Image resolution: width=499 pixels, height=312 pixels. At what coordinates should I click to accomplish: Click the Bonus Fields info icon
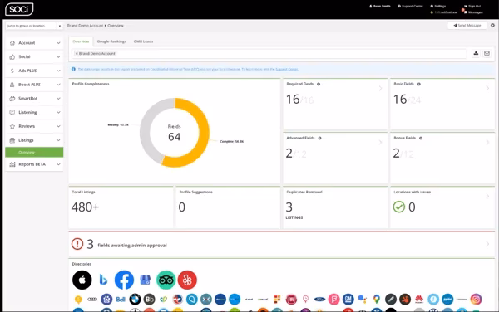421,138
